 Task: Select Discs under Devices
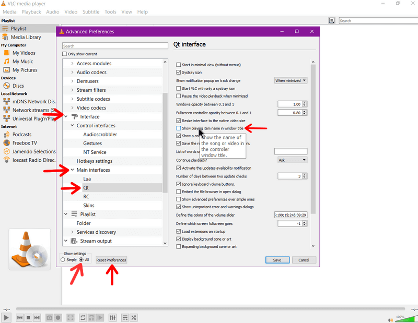coord(18,86)
